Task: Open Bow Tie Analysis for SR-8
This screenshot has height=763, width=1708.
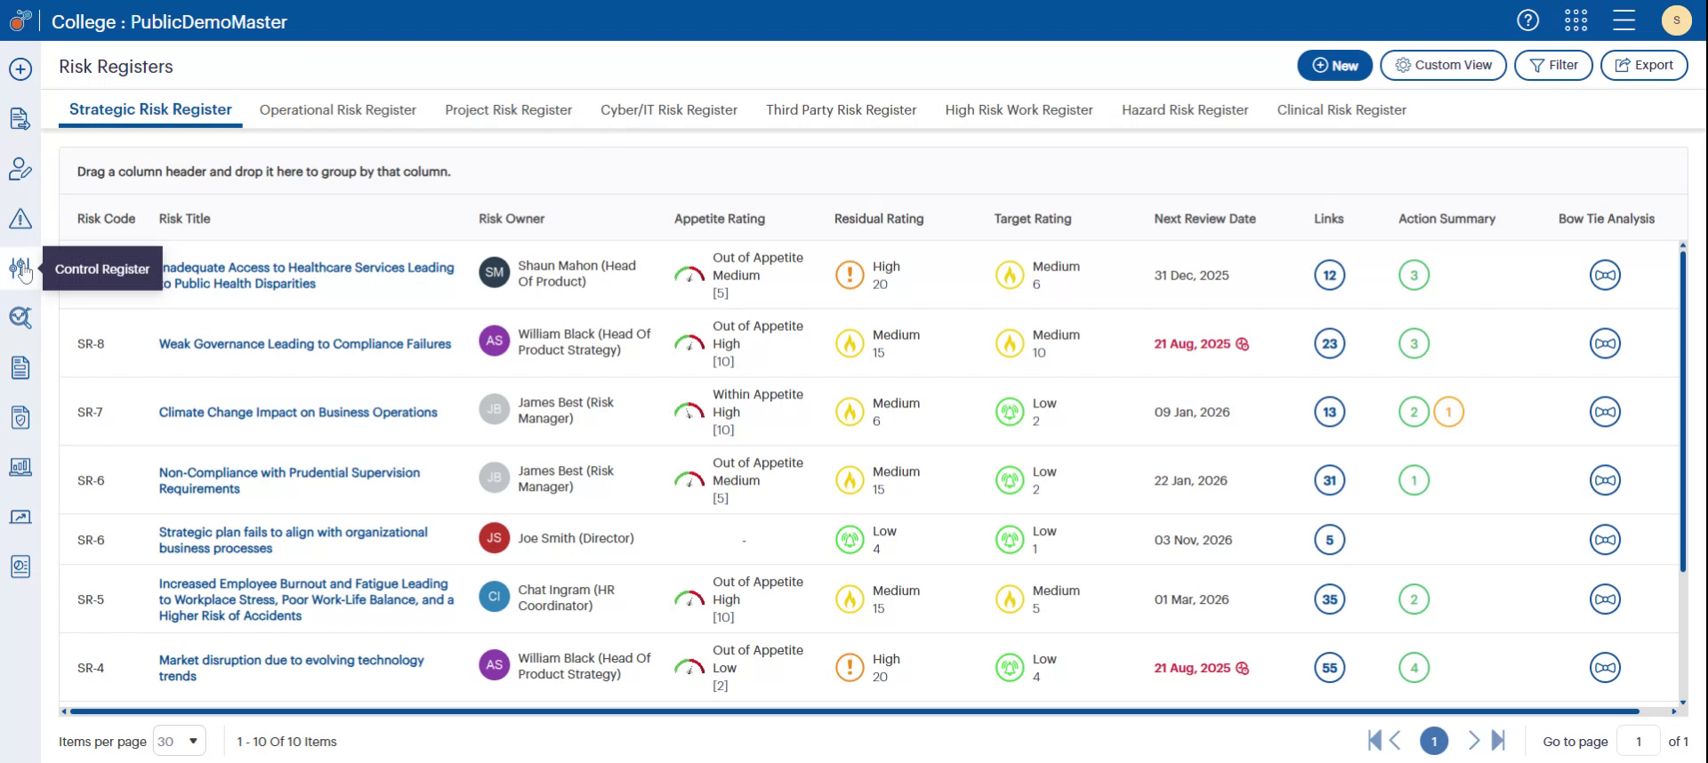Action: (x=1605, y=344)
